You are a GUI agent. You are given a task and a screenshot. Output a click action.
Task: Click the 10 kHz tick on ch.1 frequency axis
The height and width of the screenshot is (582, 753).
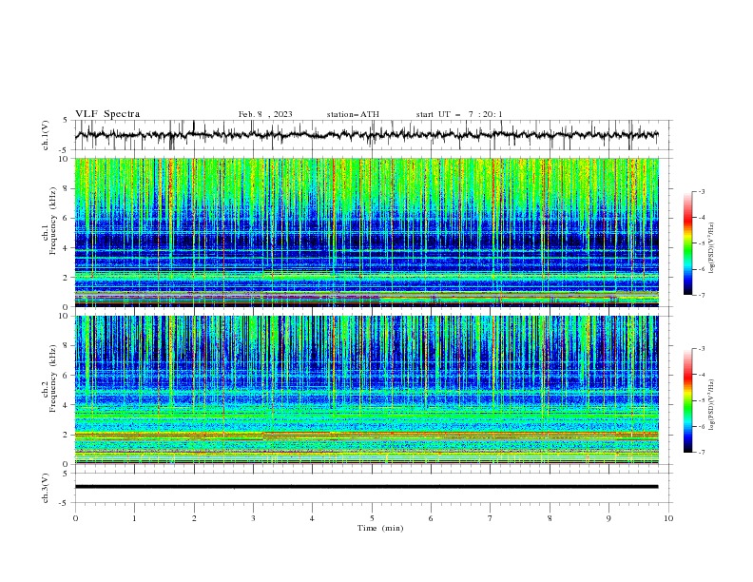[x=65, y=159]
